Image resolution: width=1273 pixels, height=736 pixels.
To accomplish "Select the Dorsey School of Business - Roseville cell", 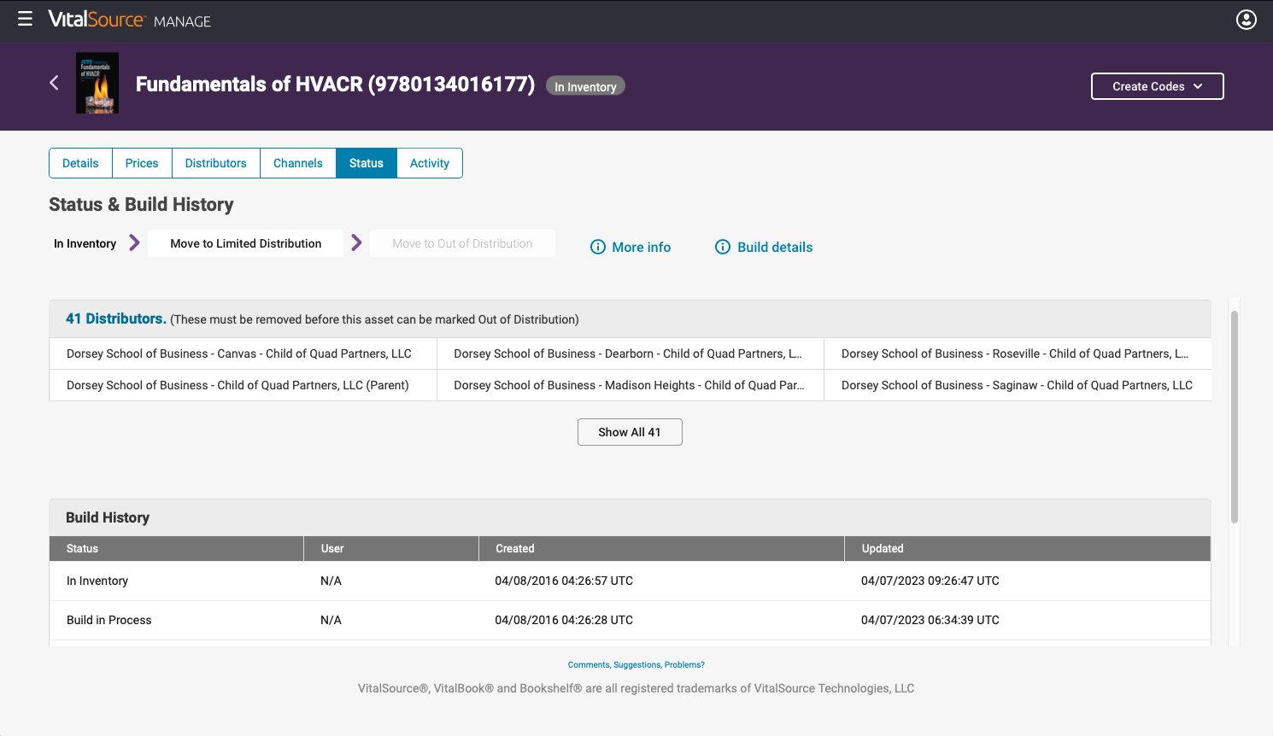I will pyautogui.click(x=1018, y=353).
